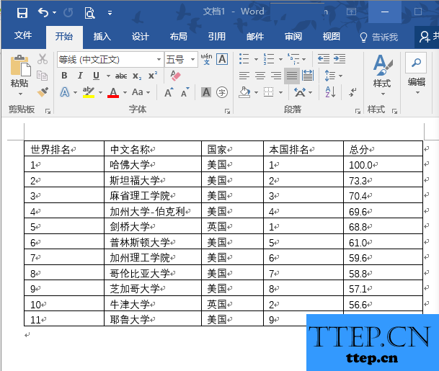Open the 样式 styles gallery
439x371 pixels.
[383, 74]
